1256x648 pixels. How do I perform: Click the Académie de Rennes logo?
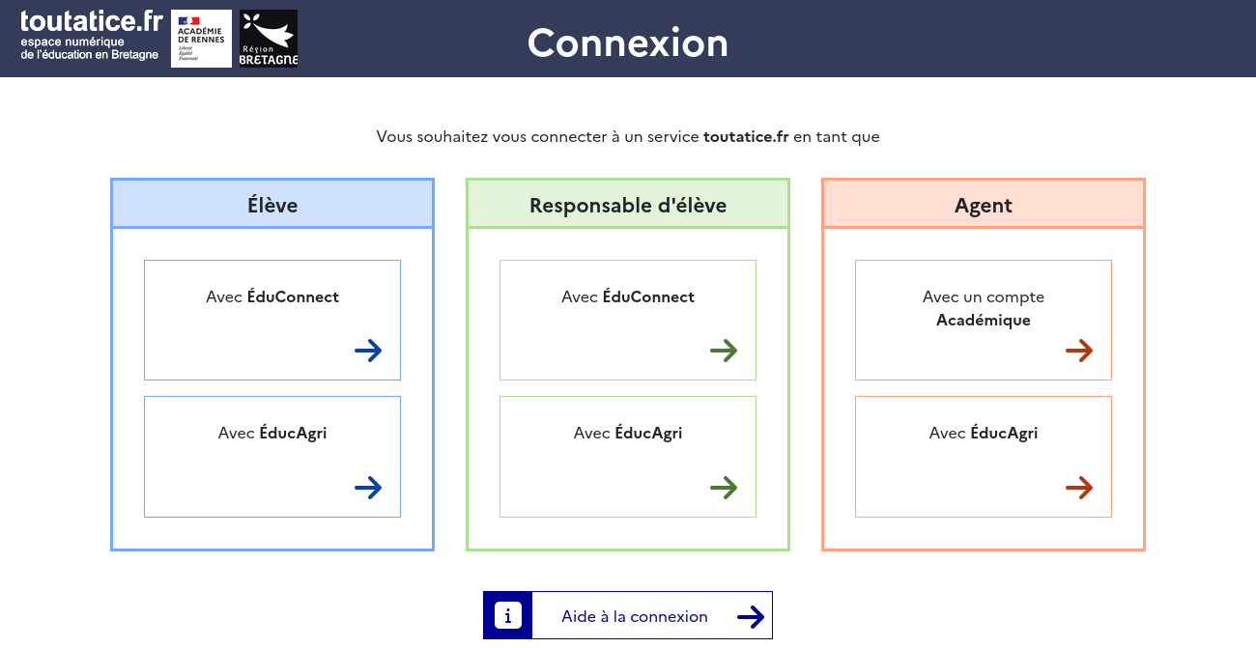coord(201,39)
